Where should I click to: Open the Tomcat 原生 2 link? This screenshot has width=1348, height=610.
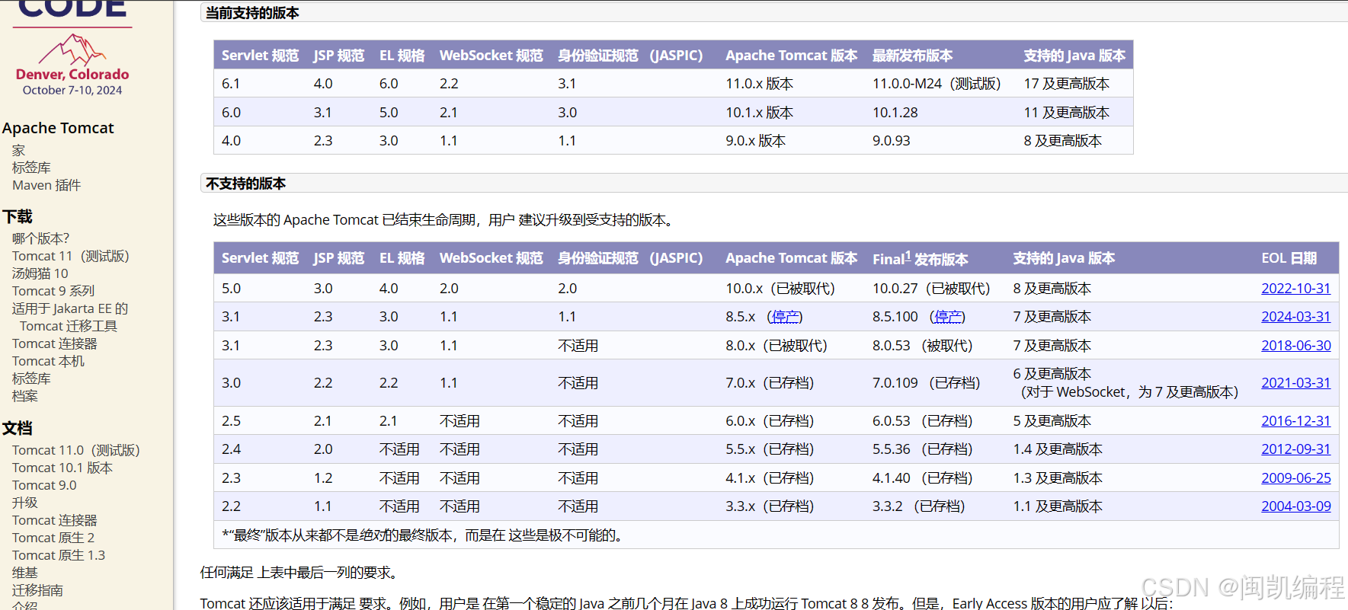pos(53,538)
